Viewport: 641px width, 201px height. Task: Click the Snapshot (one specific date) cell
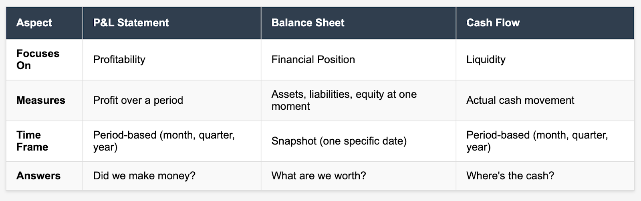point(359,141)
